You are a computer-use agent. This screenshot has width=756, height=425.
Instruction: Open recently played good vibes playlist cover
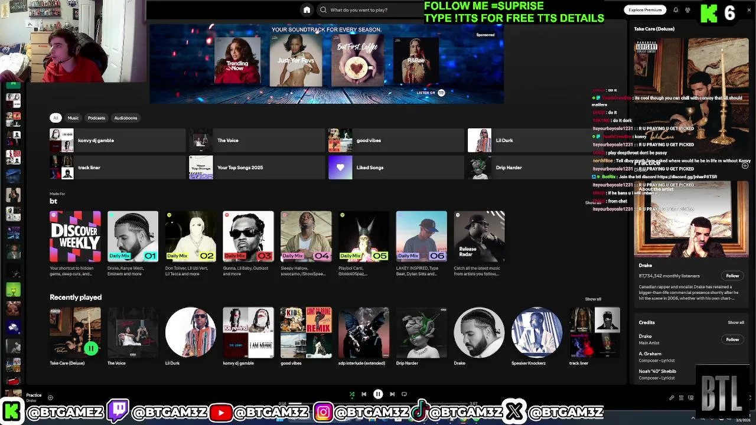(306, 332)
